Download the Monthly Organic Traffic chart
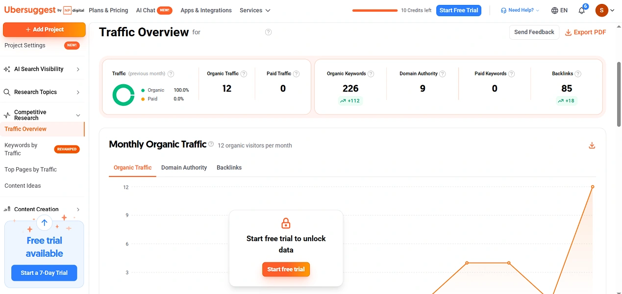 (592, 146)
